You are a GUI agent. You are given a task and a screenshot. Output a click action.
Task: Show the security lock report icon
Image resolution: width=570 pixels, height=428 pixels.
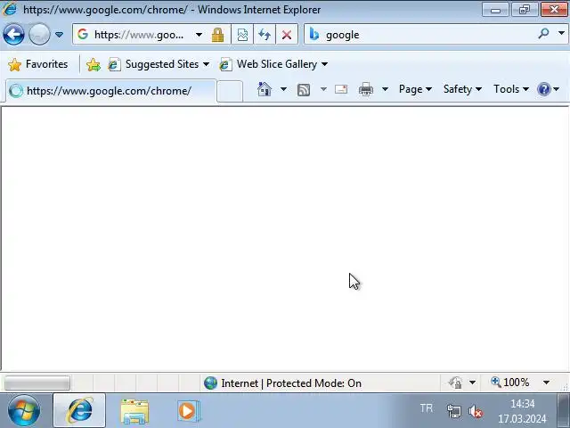pos(217,35)
